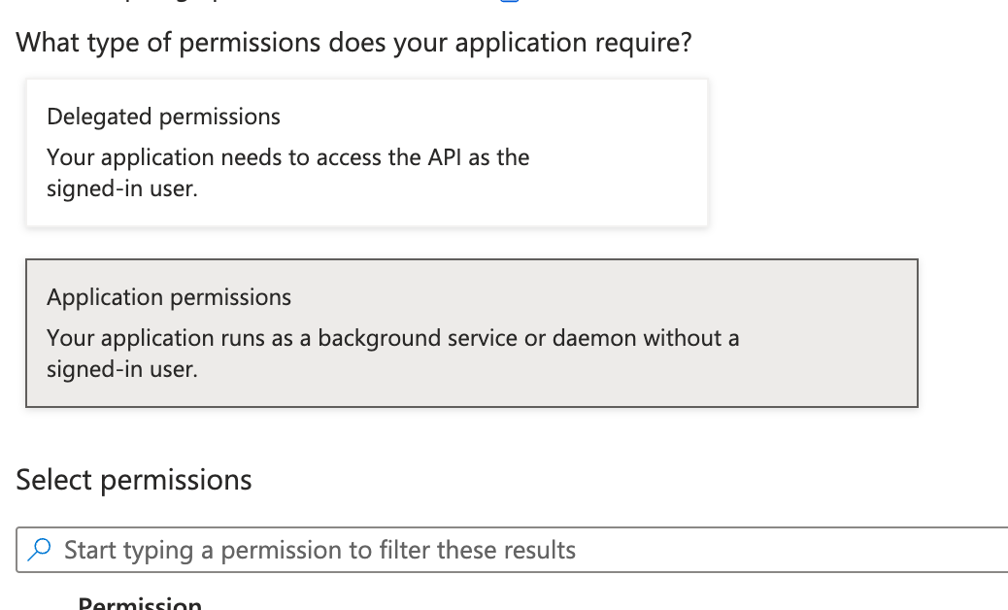Click the 'What type of permissions' question heading
Image resolution: width=1008 pixels, height=610 pixels.
353,43
